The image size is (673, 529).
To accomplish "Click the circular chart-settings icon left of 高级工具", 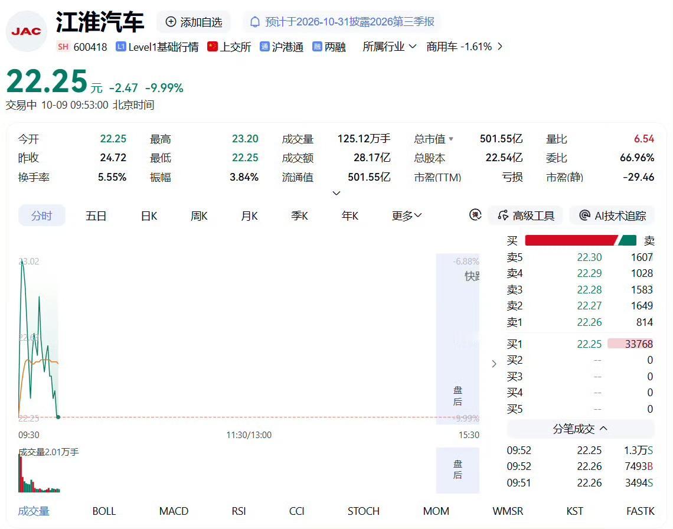I will click(x=475, y=215).
